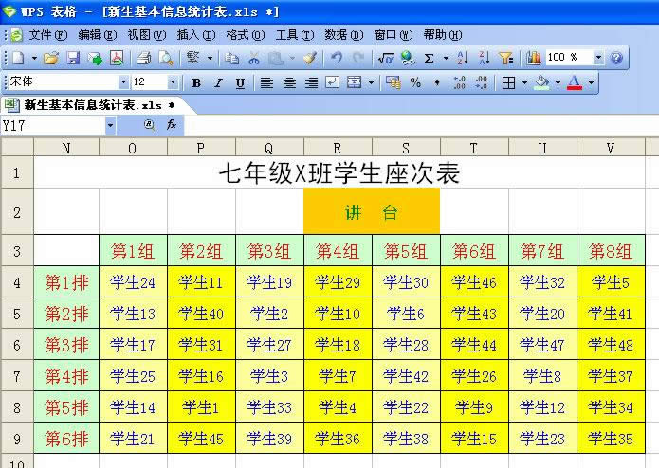Toggle the auto filter funnel icon
Image resolution: width=659 pixels, height=468 pixels.
[x=505, y=58]
